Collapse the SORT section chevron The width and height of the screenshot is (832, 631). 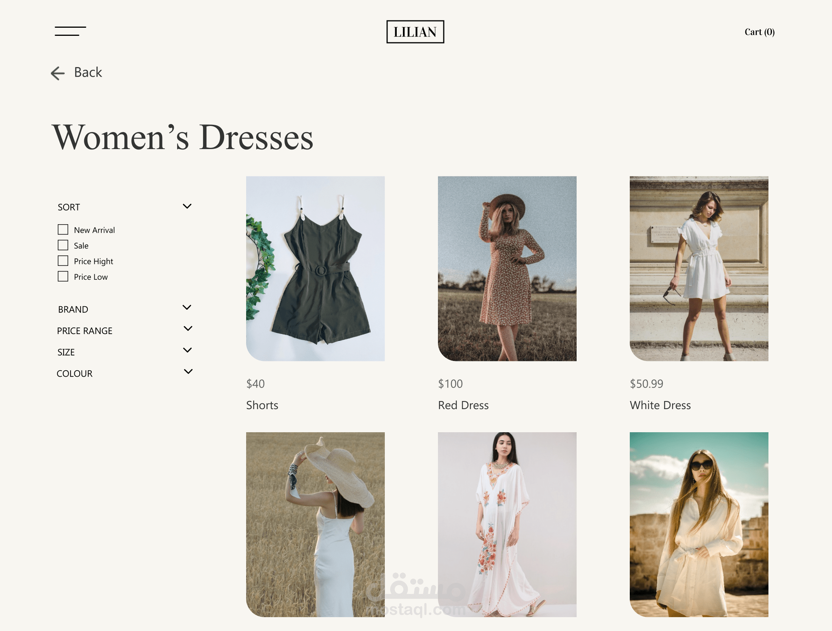tap(187, 206)
